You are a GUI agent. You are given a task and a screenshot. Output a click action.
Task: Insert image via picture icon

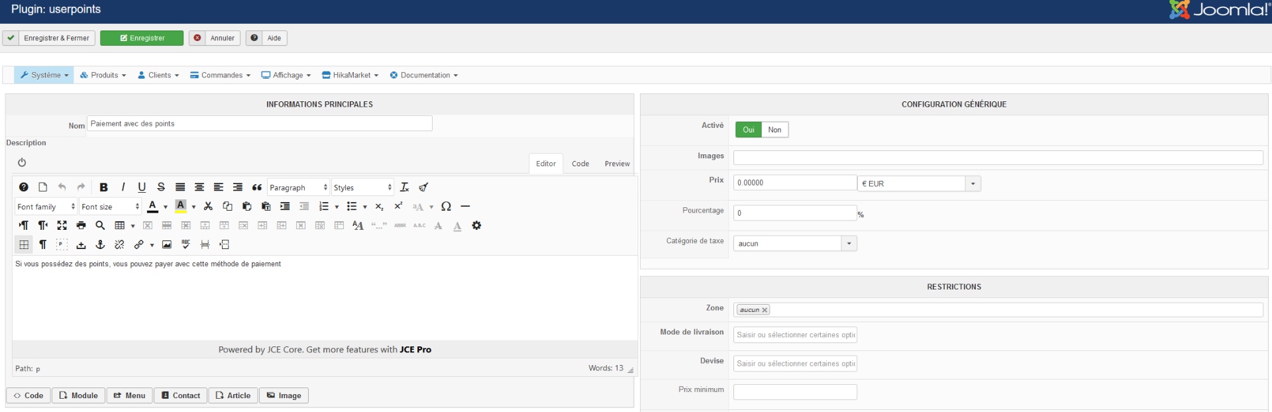(167, 245)
